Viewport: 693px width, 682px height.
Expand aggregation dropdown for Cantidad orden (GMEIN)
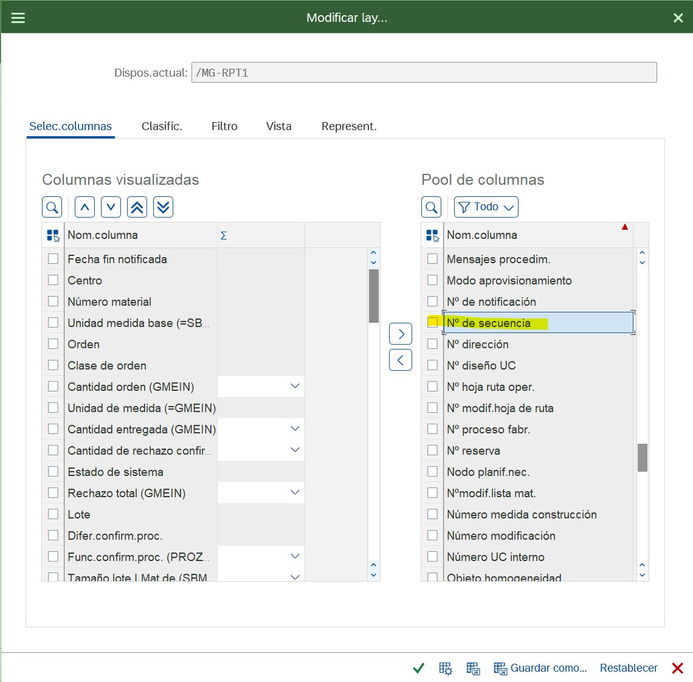295,387
